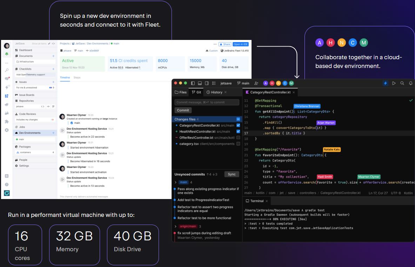Switch to the Git tab in Fleet
415x267 pixels.
coord(196,92)
